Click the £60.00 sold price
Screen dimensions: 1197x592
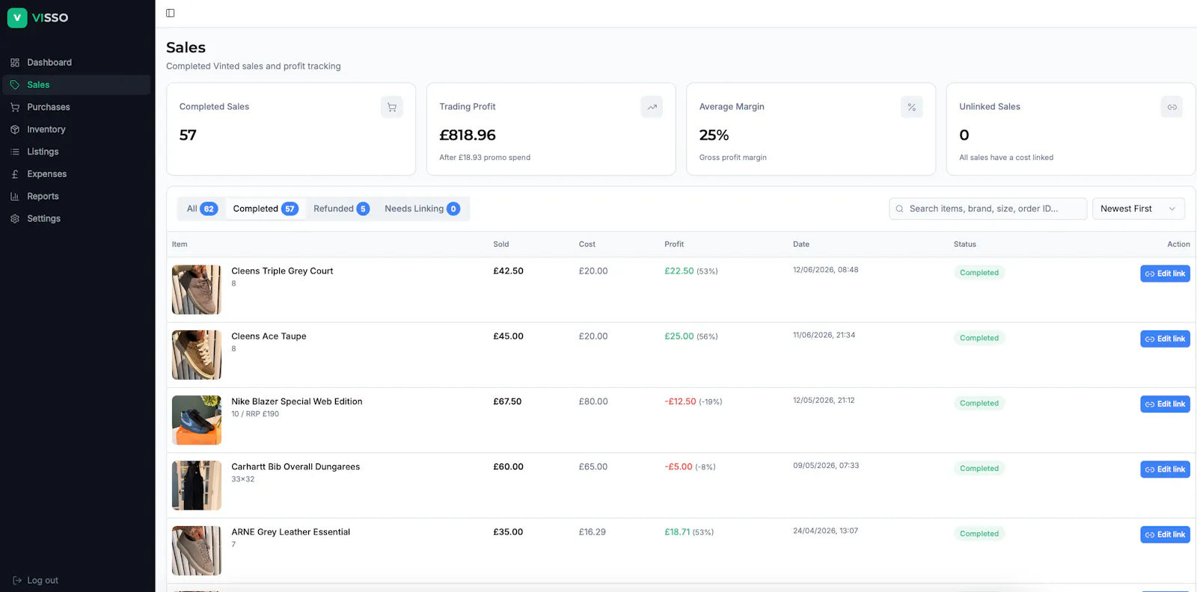[x=508, y=467]
